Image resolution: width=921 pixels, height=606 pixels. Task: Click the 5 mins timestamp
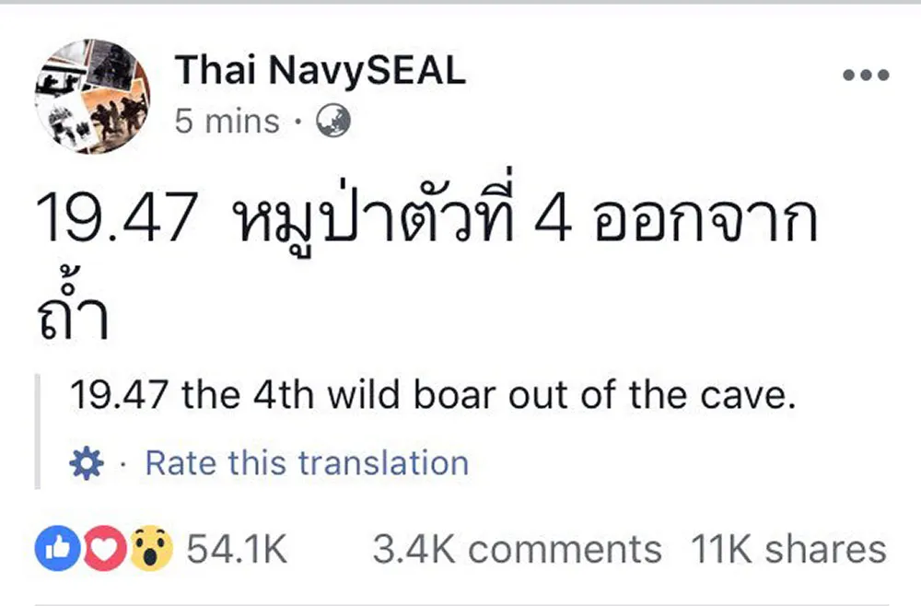coord(227,120)
